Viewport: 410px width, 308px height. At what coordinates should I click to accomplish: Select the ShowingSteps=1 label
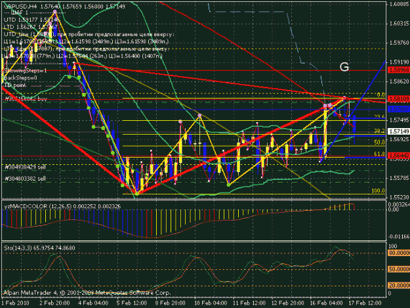25,71
